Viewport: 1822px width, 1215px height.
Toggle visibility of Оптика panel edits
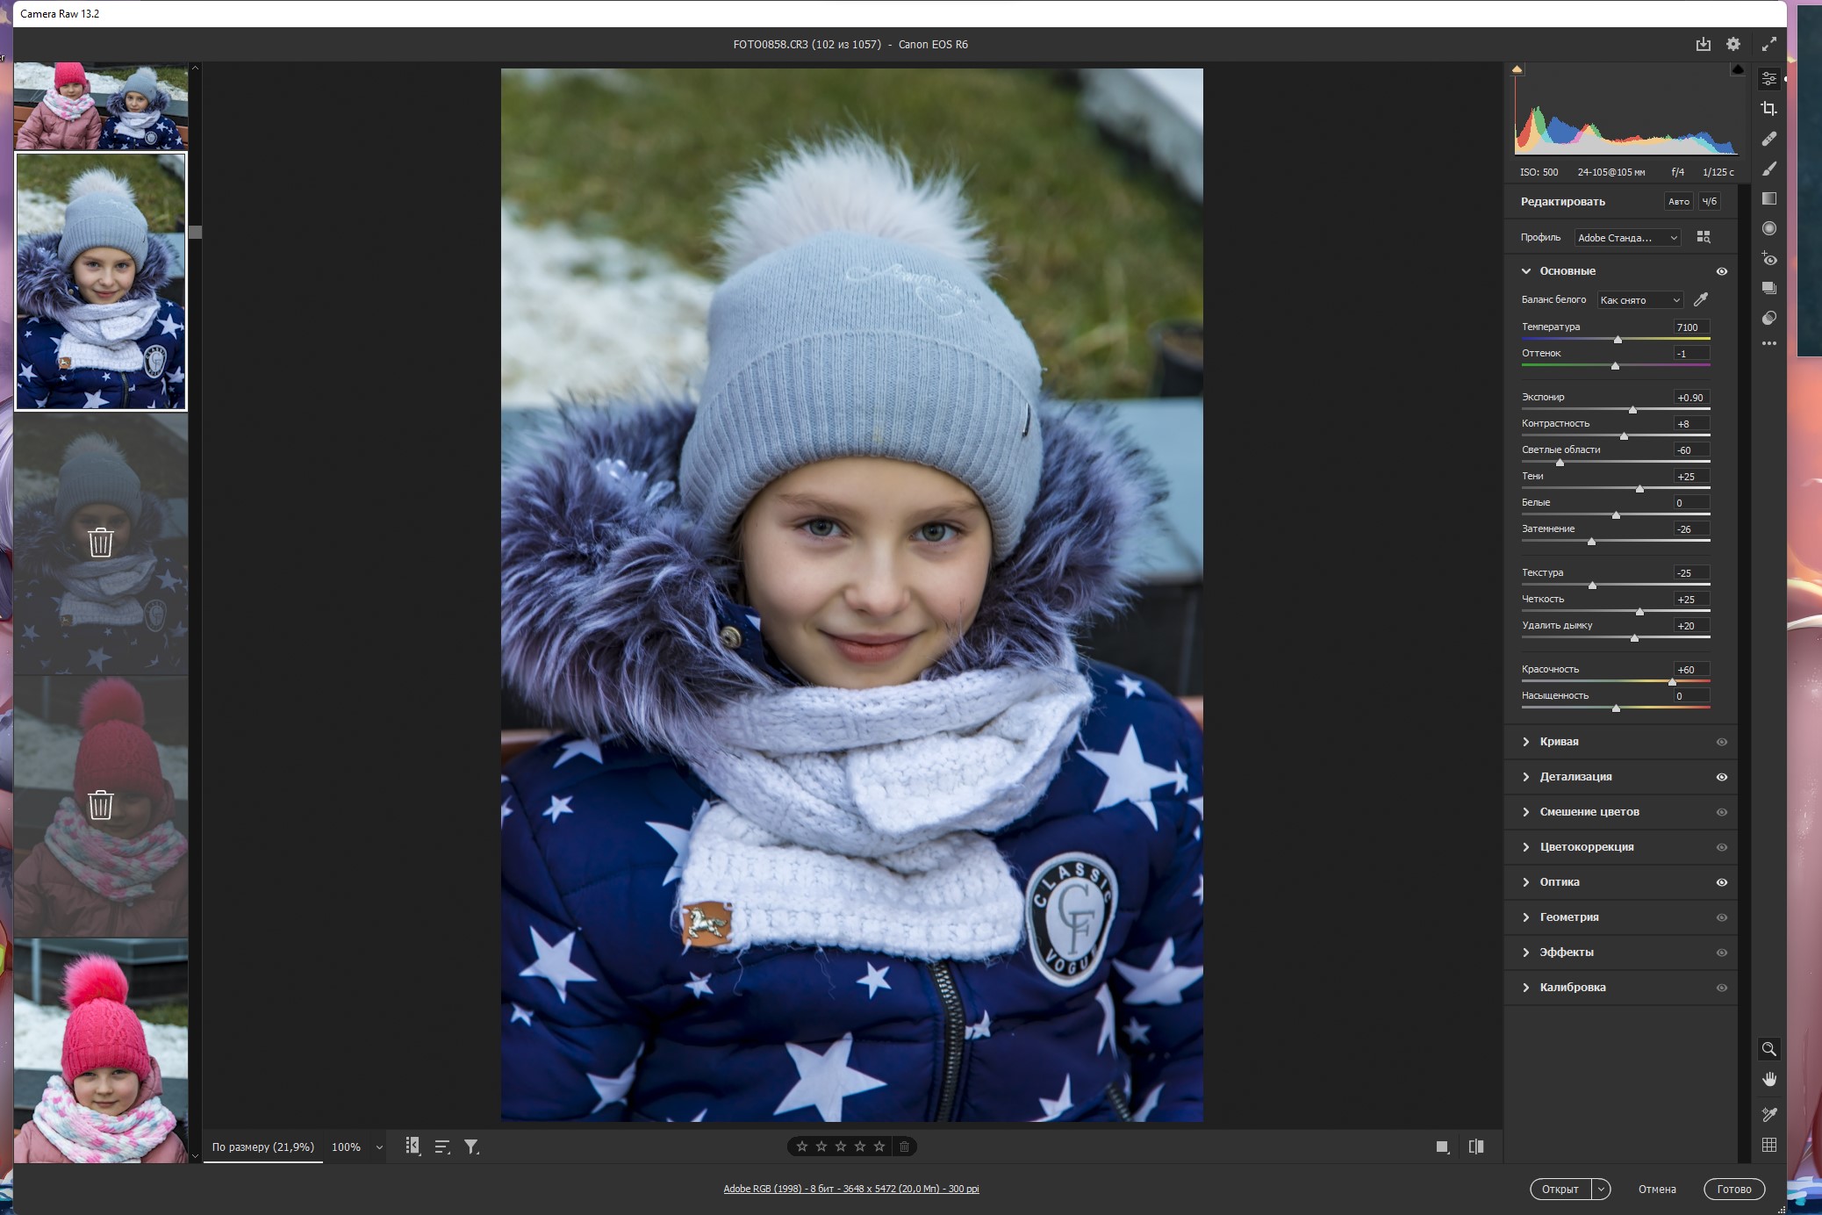[x=1721, y=882]
